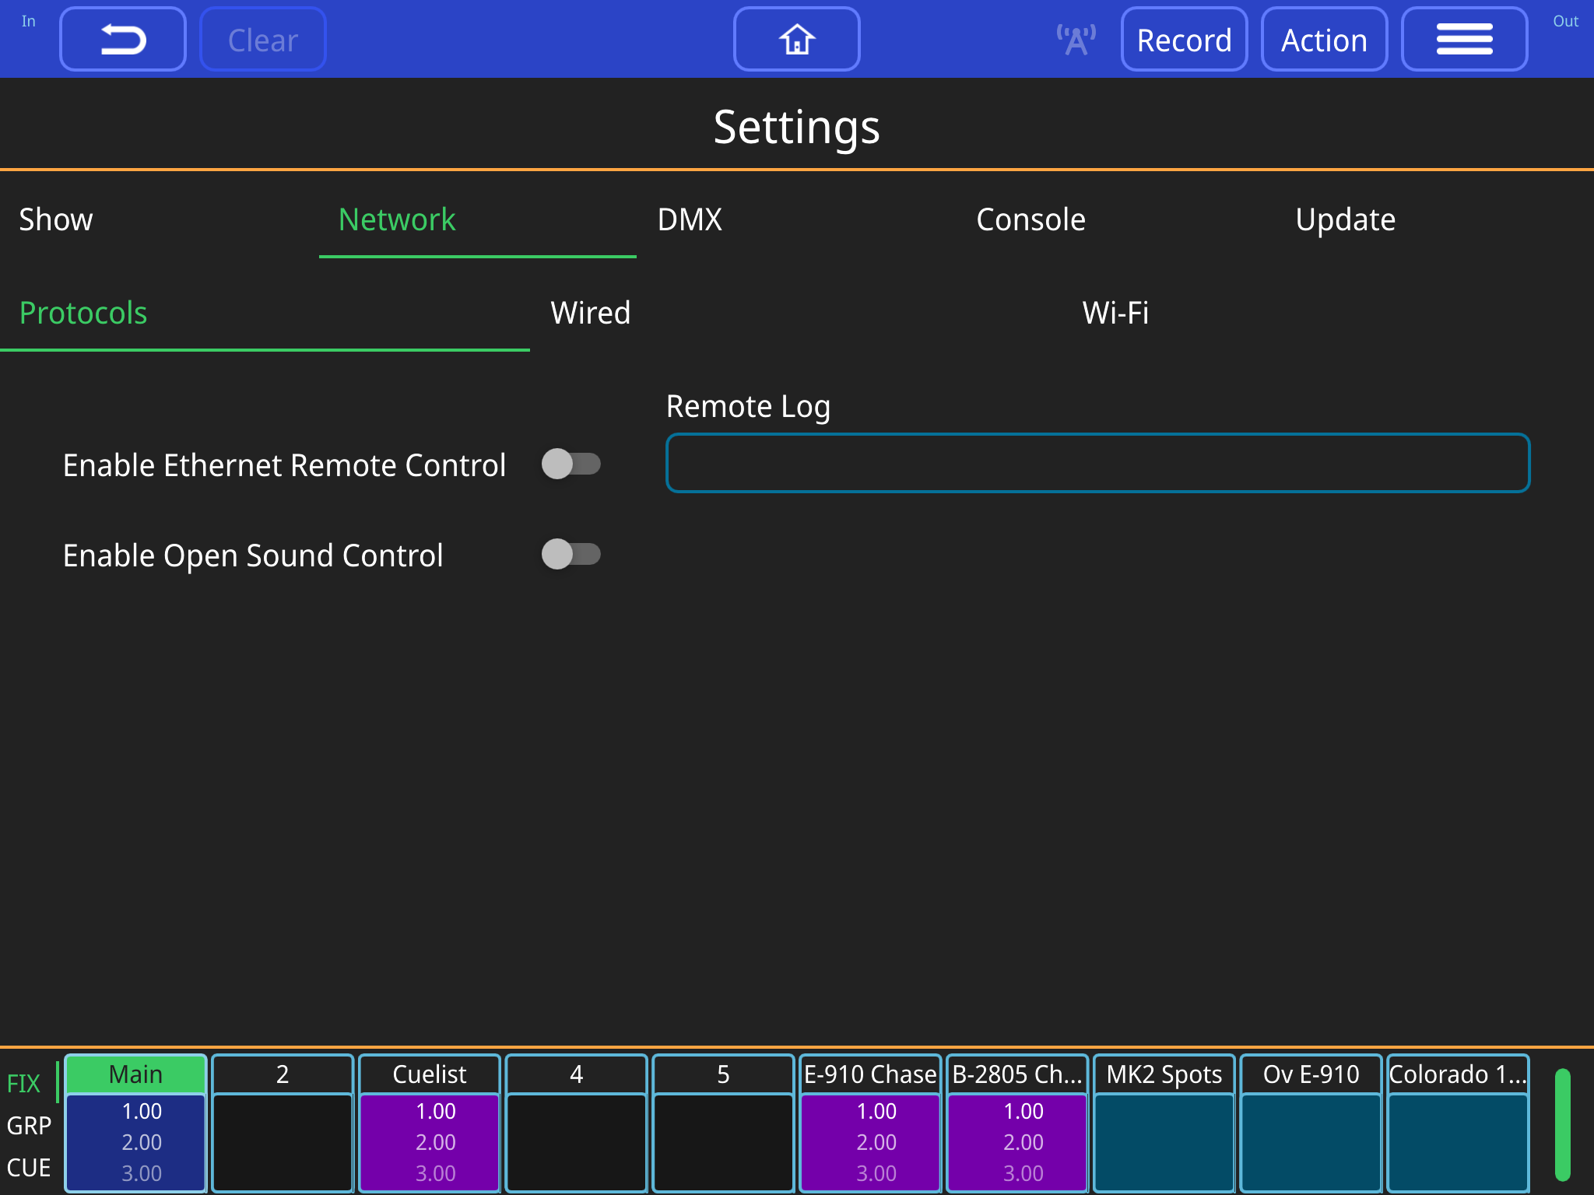The width and height of the screenshot is (1594, 1195).
Task: Switch to the Update tab
Action: coord(1345,219)
